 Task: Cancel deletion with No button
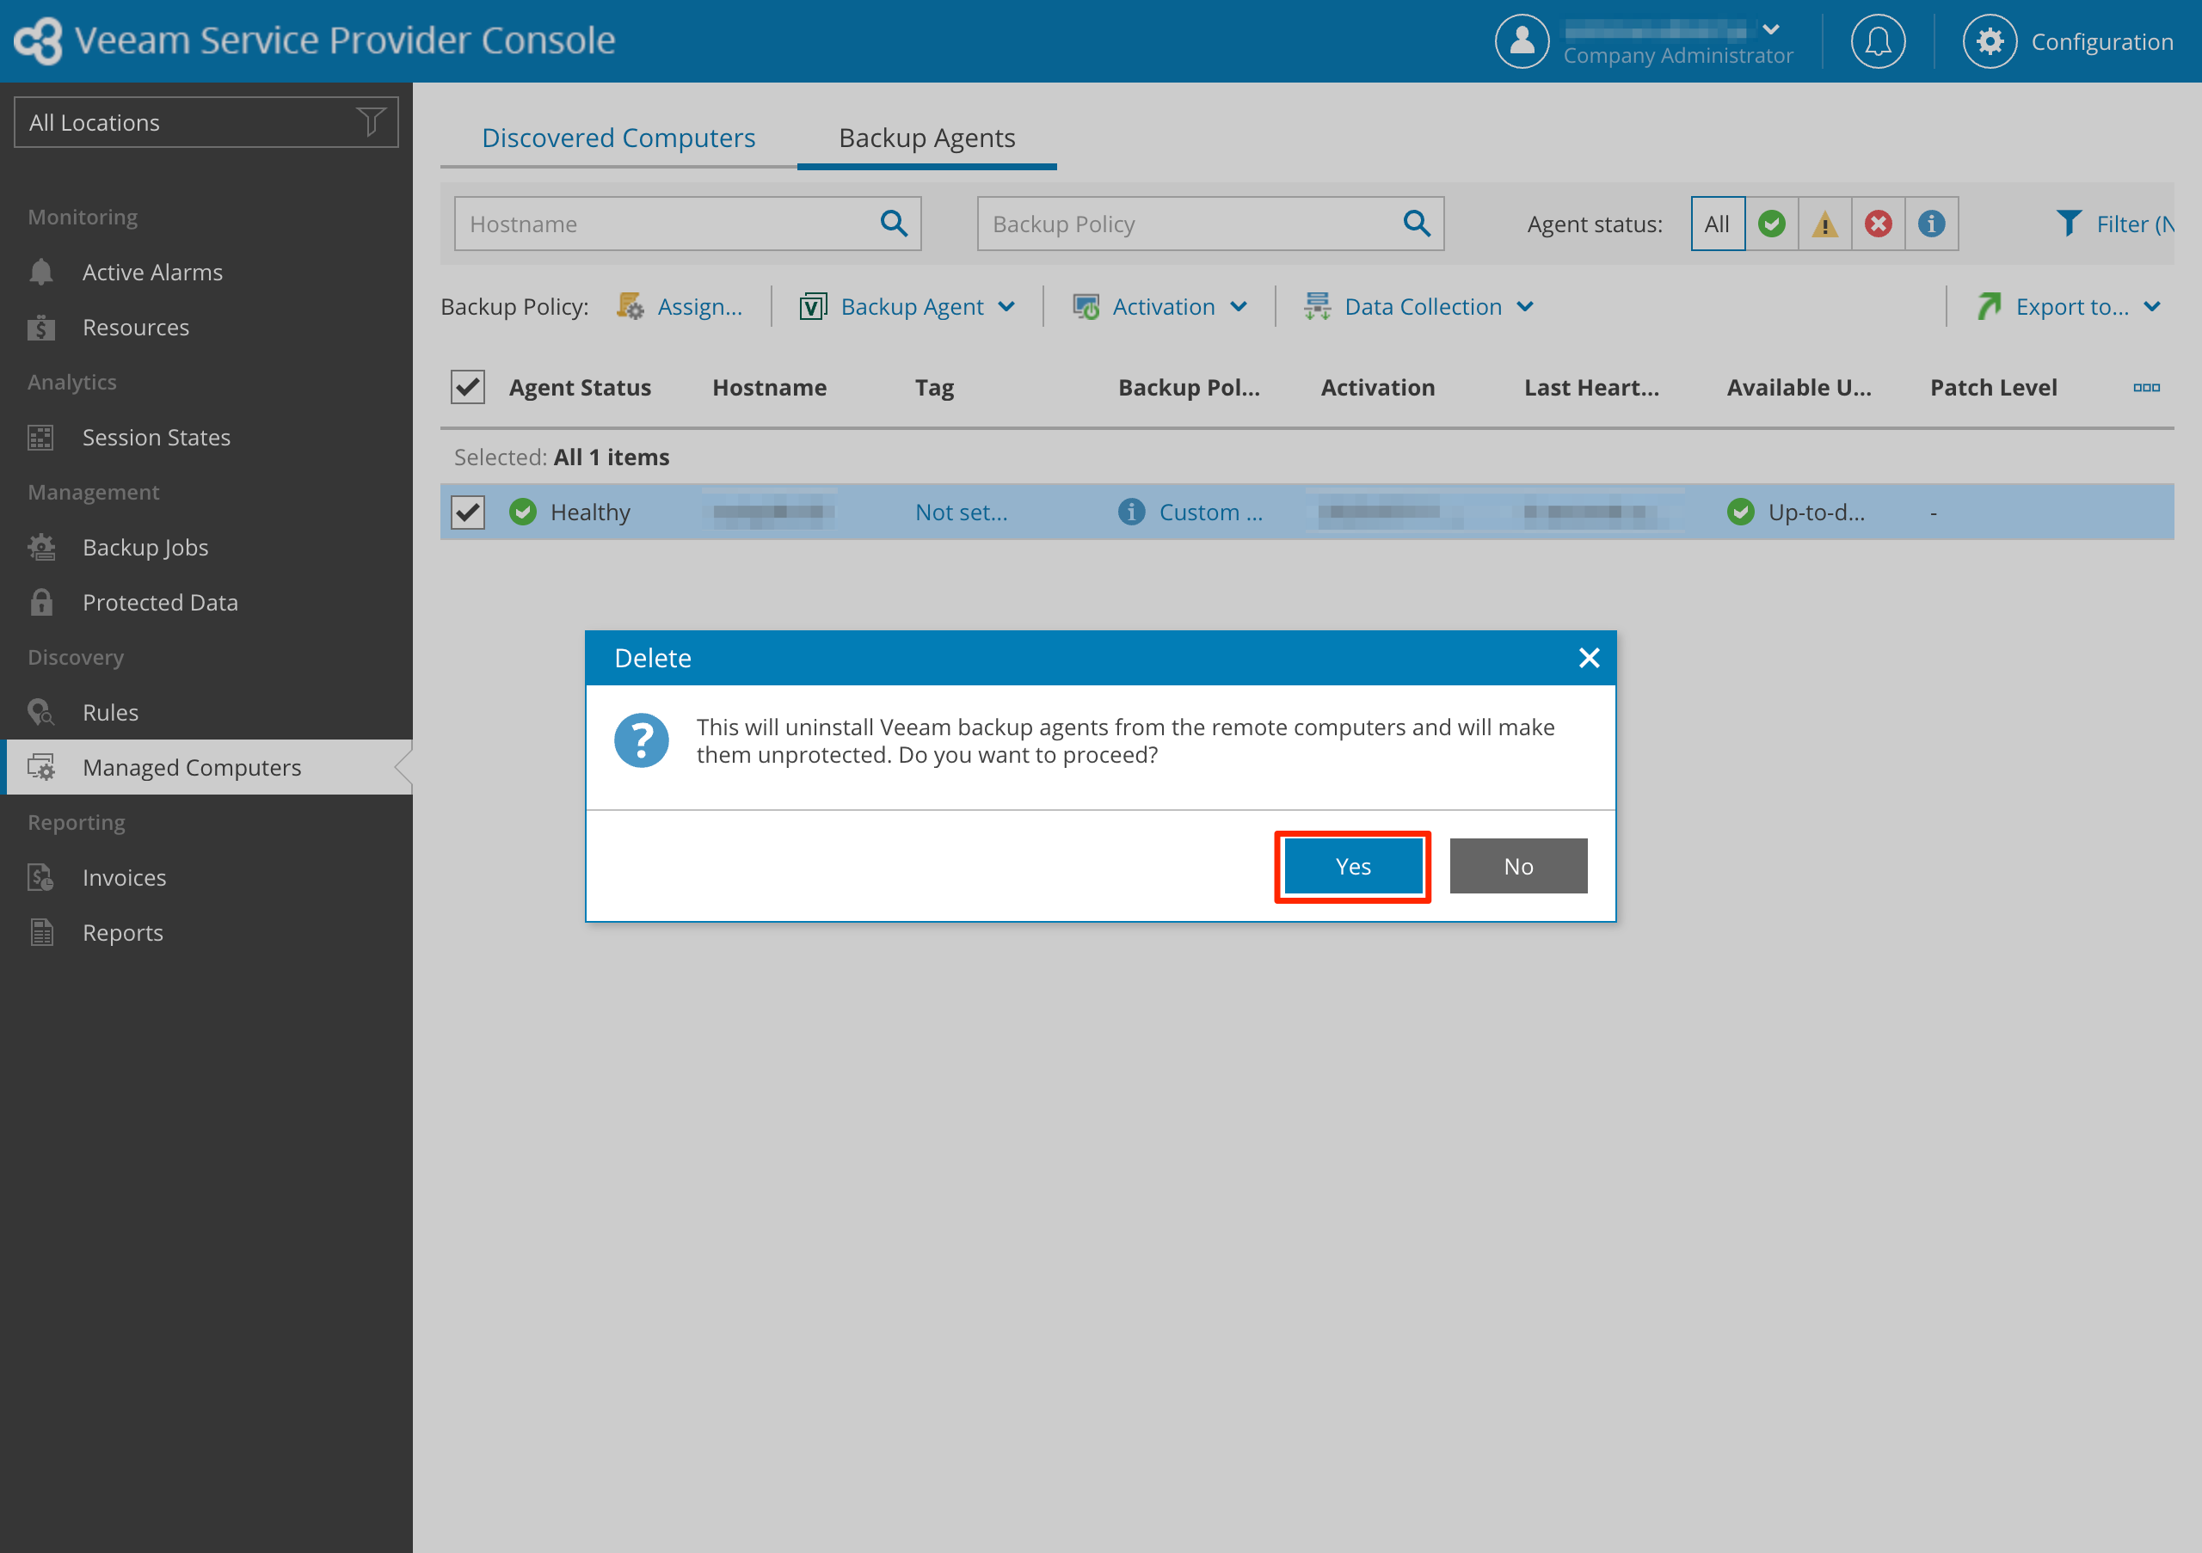tap(1518, 867)
